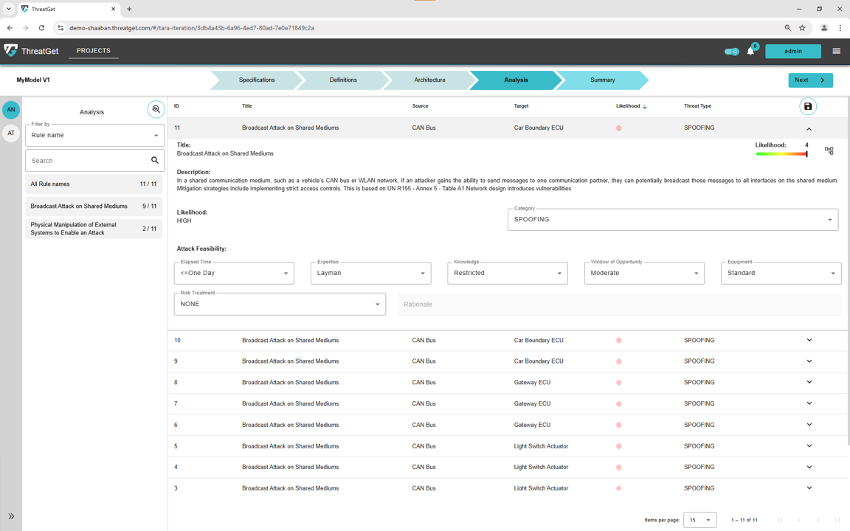
Task: Open the notifications bell
Action: pyautogui.click(x=750, y=51)
